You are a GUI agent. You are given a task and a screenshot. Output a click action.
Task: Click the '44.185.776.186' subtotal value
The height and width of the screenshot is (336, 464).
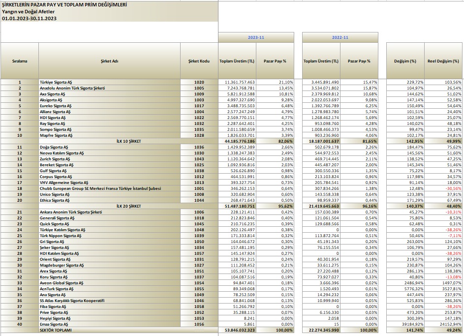[x=237, y=141]
